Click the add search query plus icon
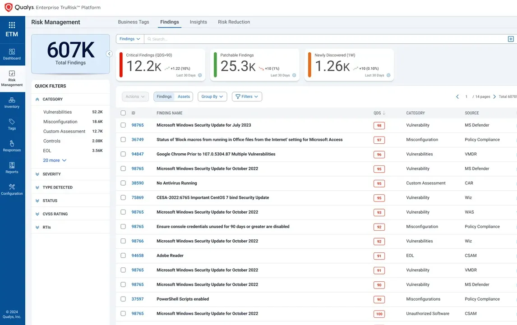This screenshot has width=517, height=325. [510, 39]
